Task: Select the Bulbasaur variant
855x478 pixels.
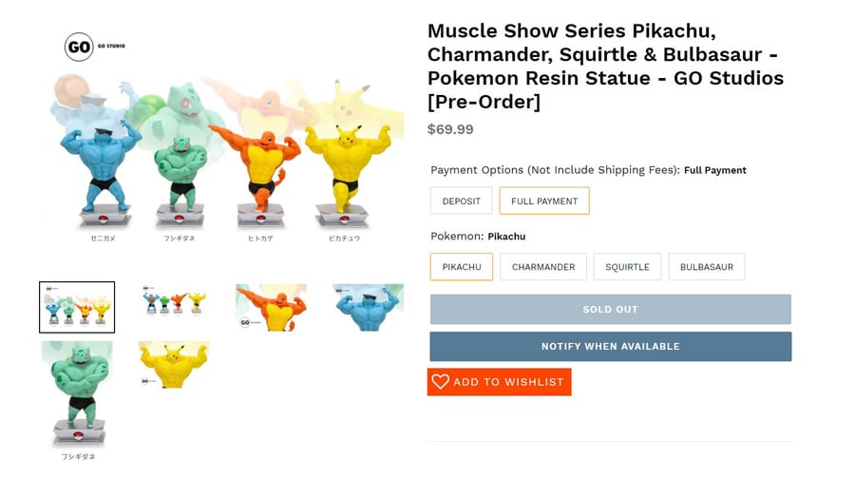Action: [707, 267]
